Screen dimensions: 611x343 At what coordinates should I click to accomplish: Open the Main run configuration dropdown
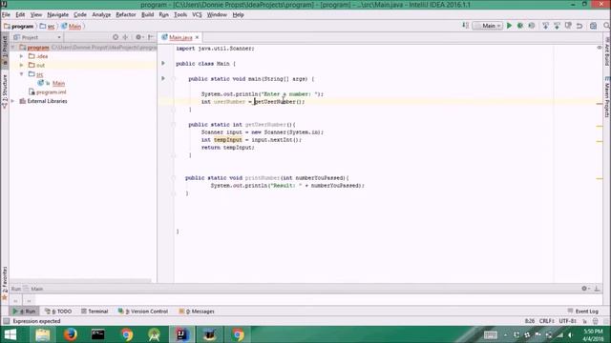(x=488, y=26)
